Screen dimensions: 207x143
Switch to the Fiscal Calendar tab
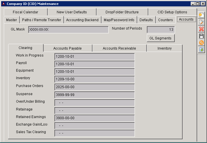point(25,12)
